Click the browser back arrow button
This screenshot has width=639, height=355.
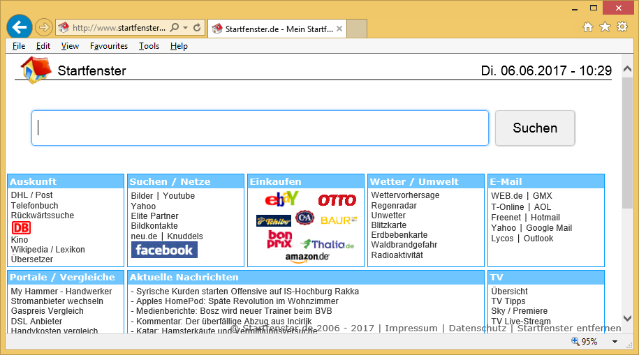[x=19, y=27]
